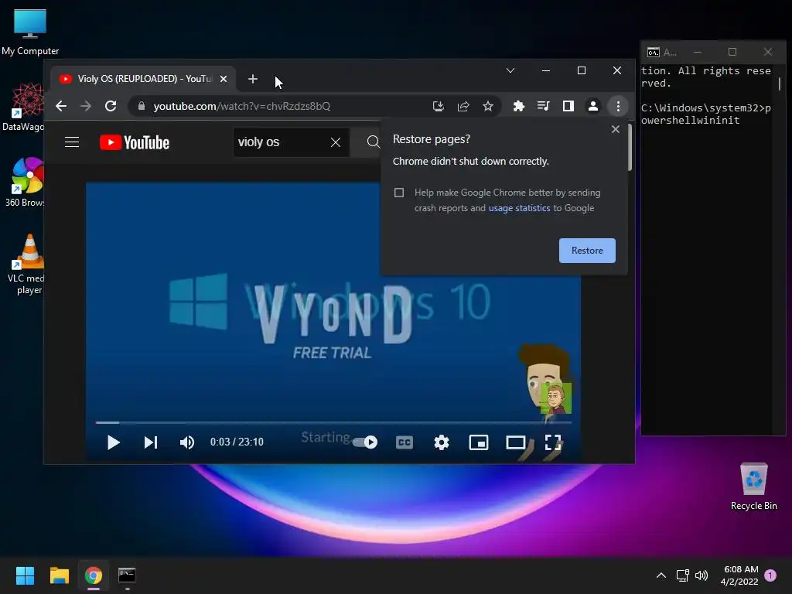Screen dimensions: 792x594
Task: Open the Chrome tab search chevron
Action: coord(510,70)
